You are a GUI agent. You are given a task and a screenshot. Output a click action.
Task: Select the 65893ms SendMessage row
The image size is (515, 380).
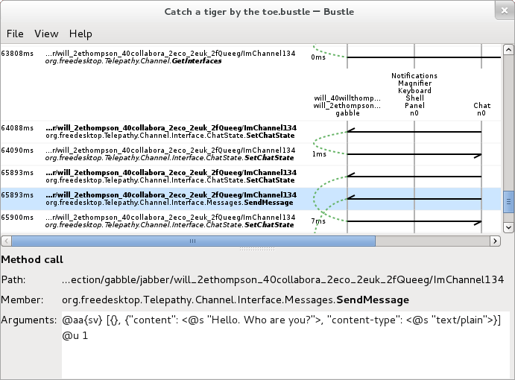[x=251, y=199]
